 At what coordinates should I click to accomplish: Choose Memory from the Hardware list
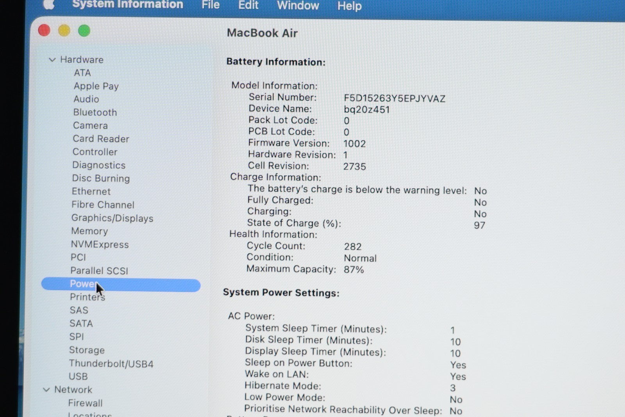89,231
